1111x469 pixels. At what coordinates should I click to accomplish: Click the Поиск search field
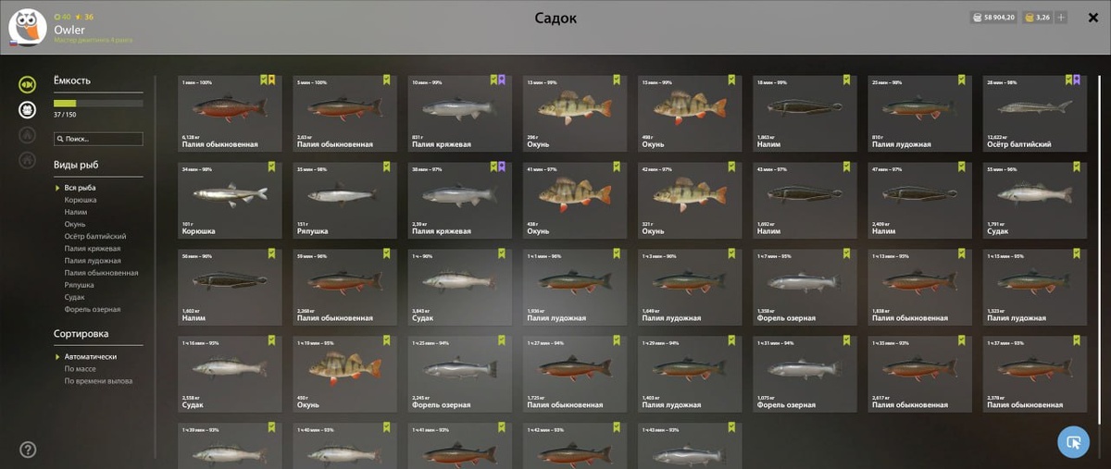click(98, 139)
